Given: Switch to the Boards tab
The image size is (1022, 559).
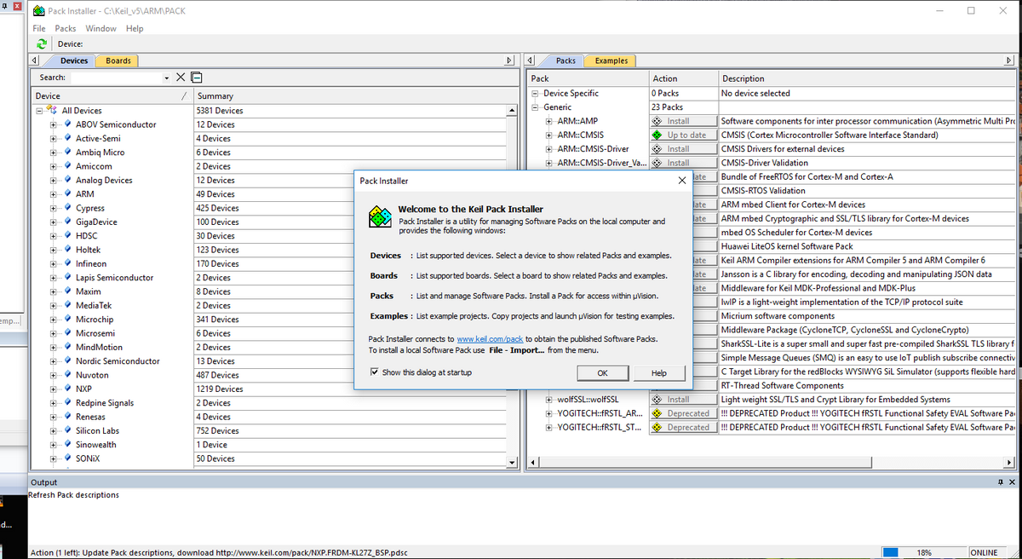Looking at the screenshot, I should 118,61.
